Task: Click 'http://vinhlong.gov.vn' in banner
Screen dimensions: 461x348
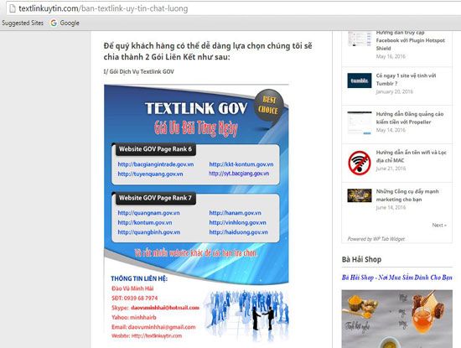Action: 237,222
